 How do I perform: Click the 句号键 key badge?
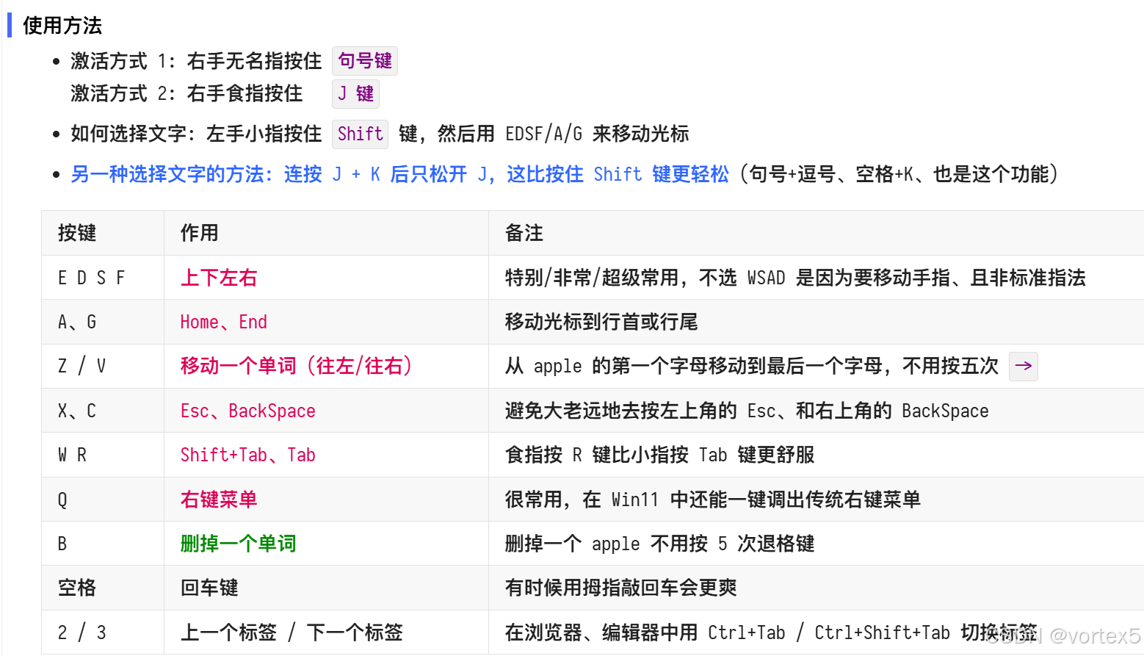click(365, 61)
